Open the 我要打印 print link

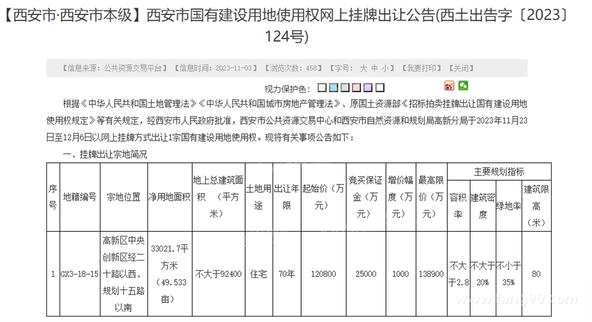421,68
